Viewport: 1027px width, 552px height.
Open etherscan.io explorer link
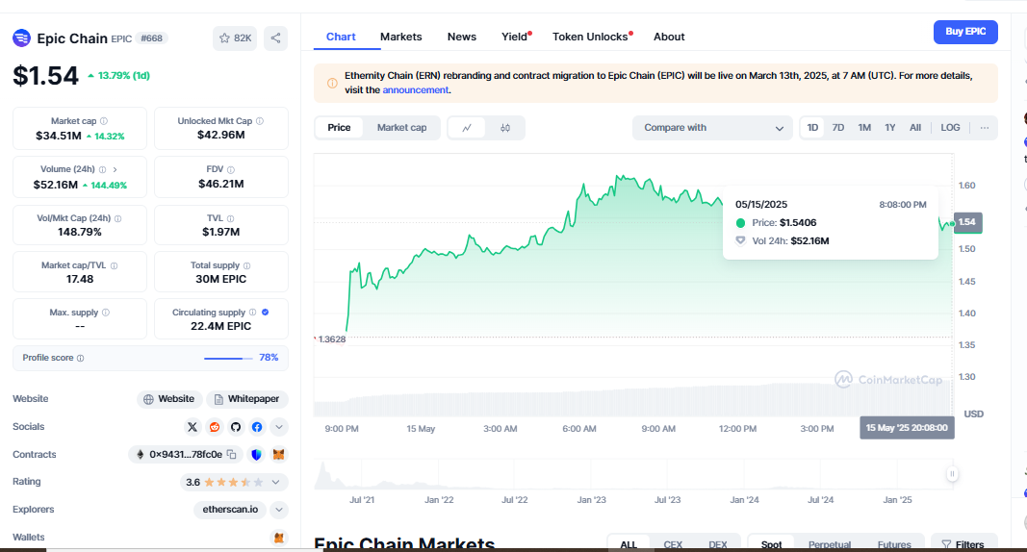(230, 510)
